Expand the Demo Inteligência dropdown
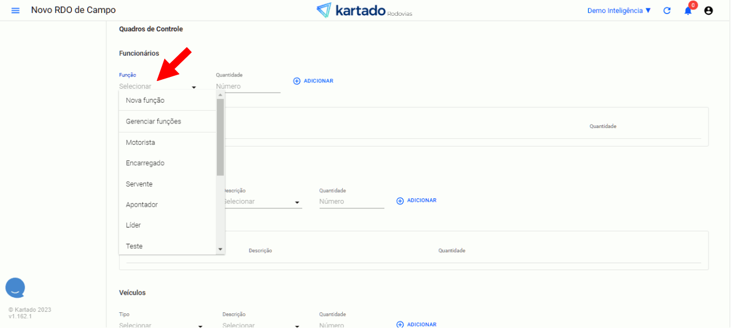 tap(619, 11)
